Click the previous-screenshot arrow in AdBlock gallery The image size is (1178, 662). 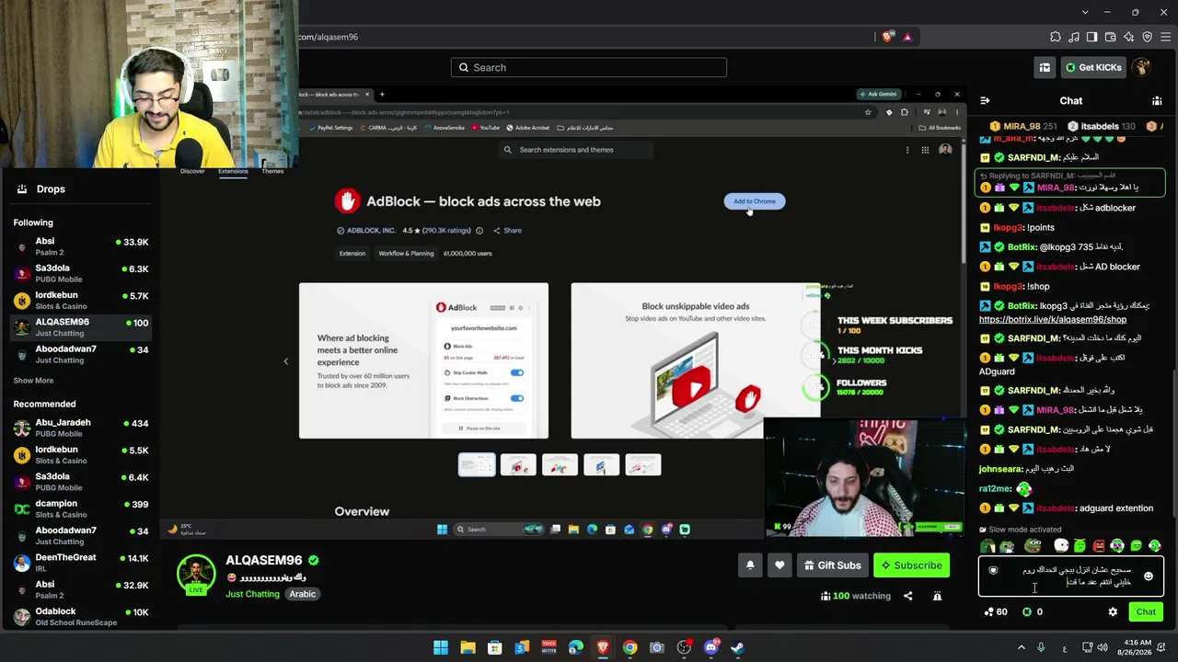pos(285,361)
